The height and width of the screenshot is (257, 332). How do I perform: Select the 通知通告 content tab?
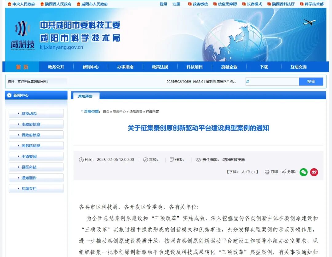coord(86,96)
